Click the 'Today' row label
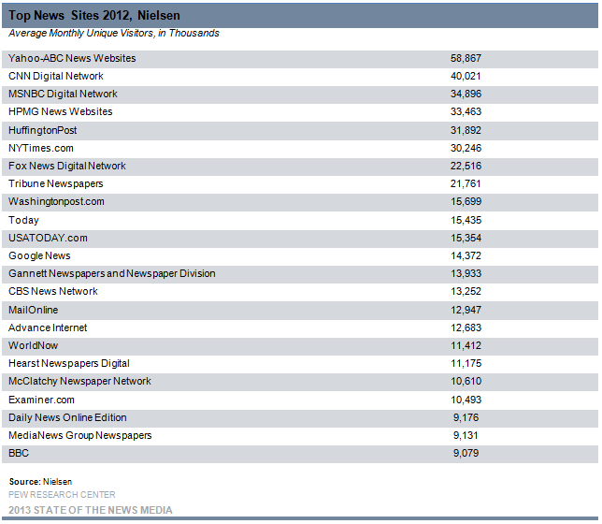The image size is (602, 524). [23, 220]
